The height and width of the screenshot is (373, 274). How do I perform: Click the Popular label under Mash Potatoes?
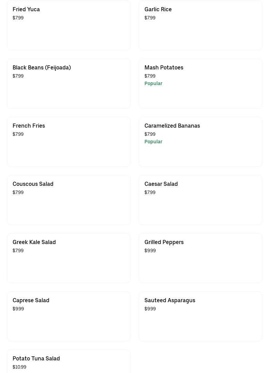153,83
